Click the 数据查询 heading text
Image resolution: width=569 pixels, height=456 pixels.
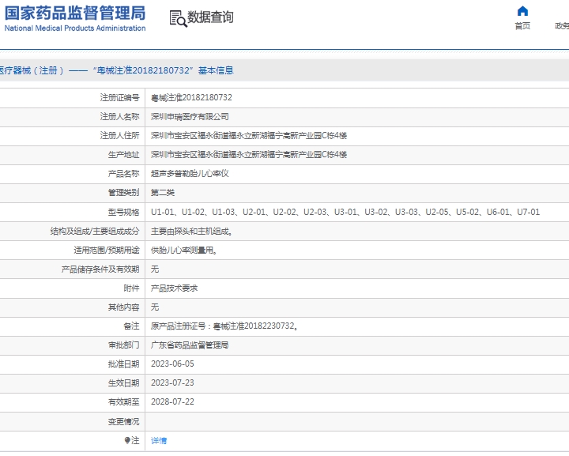click(x=210, y=17)
